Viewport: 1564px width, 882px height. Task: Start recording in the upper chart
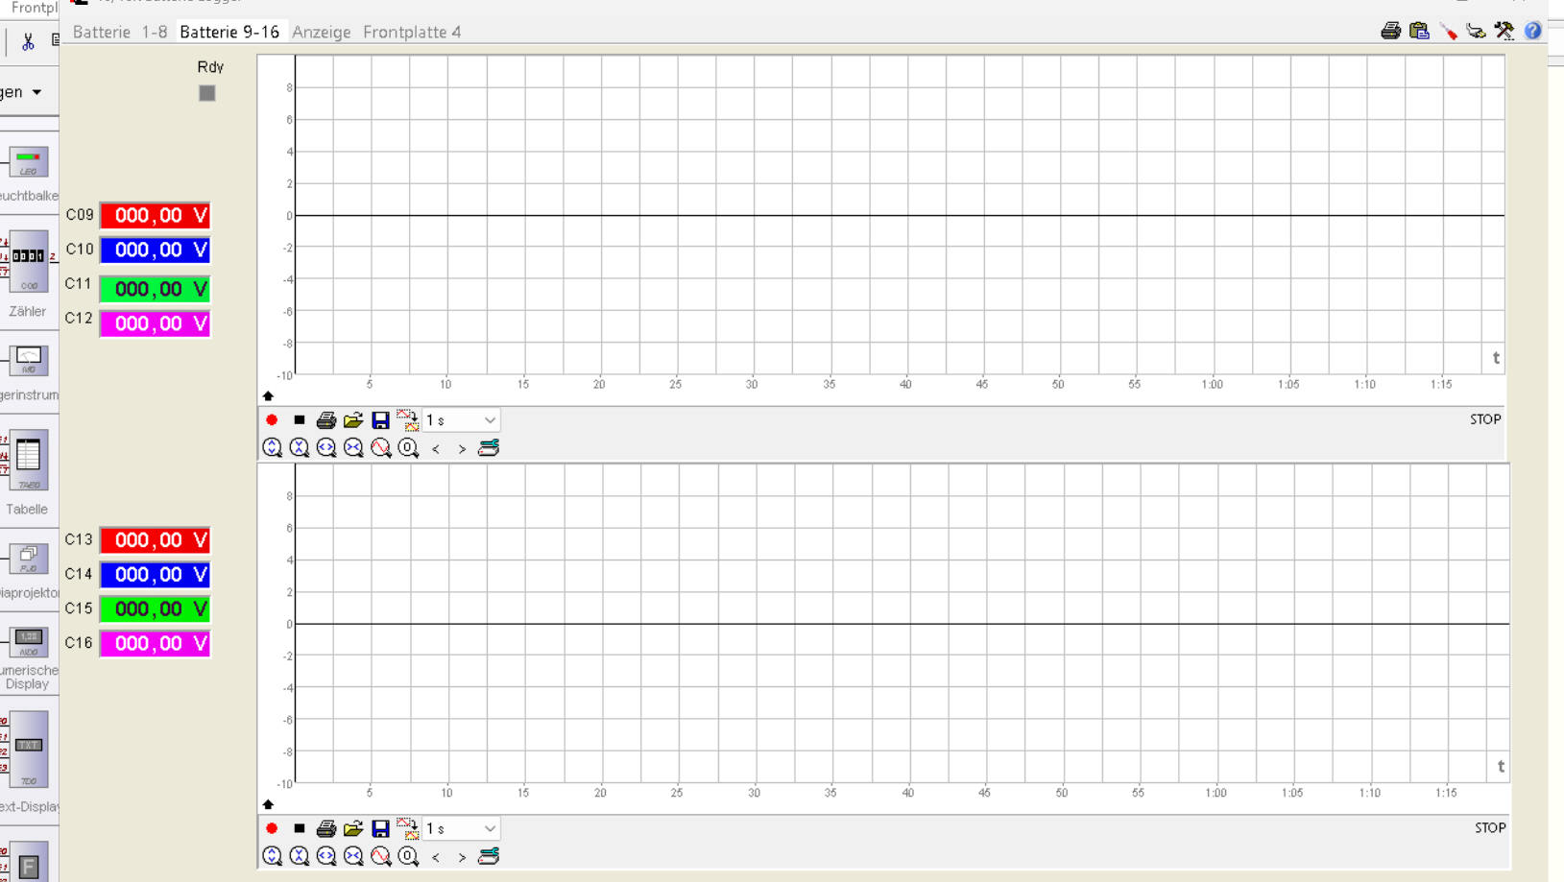[272, 420]
